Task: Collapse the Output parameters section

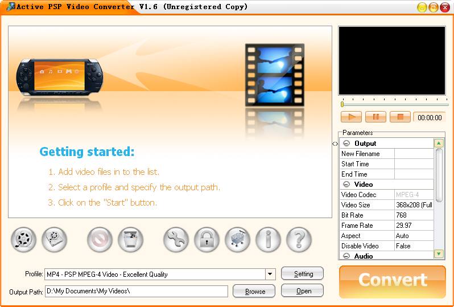Action: pyautogui.click(x=346, y=144)
